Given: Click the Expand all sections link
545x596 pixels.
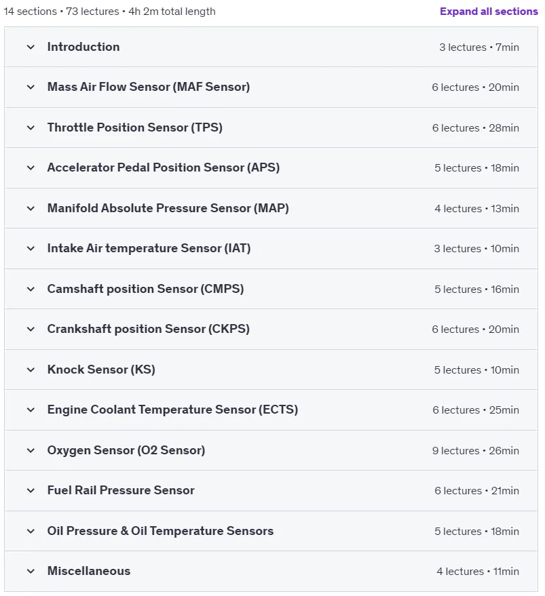Looking at the screenshot, I should [x=489, y=12].
